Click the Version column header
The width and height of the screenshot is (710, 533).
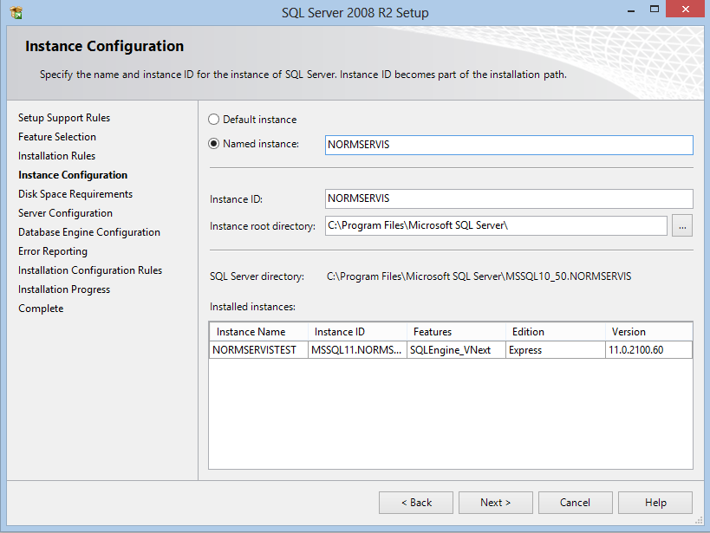(x=648, y=332)
